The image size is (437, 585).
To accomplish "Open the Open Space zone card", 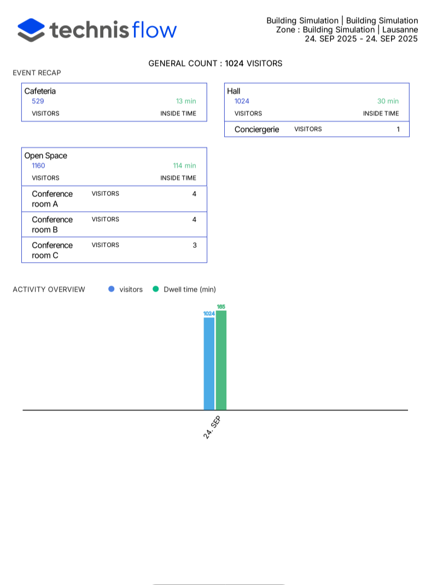I will [x=46, y=155].
